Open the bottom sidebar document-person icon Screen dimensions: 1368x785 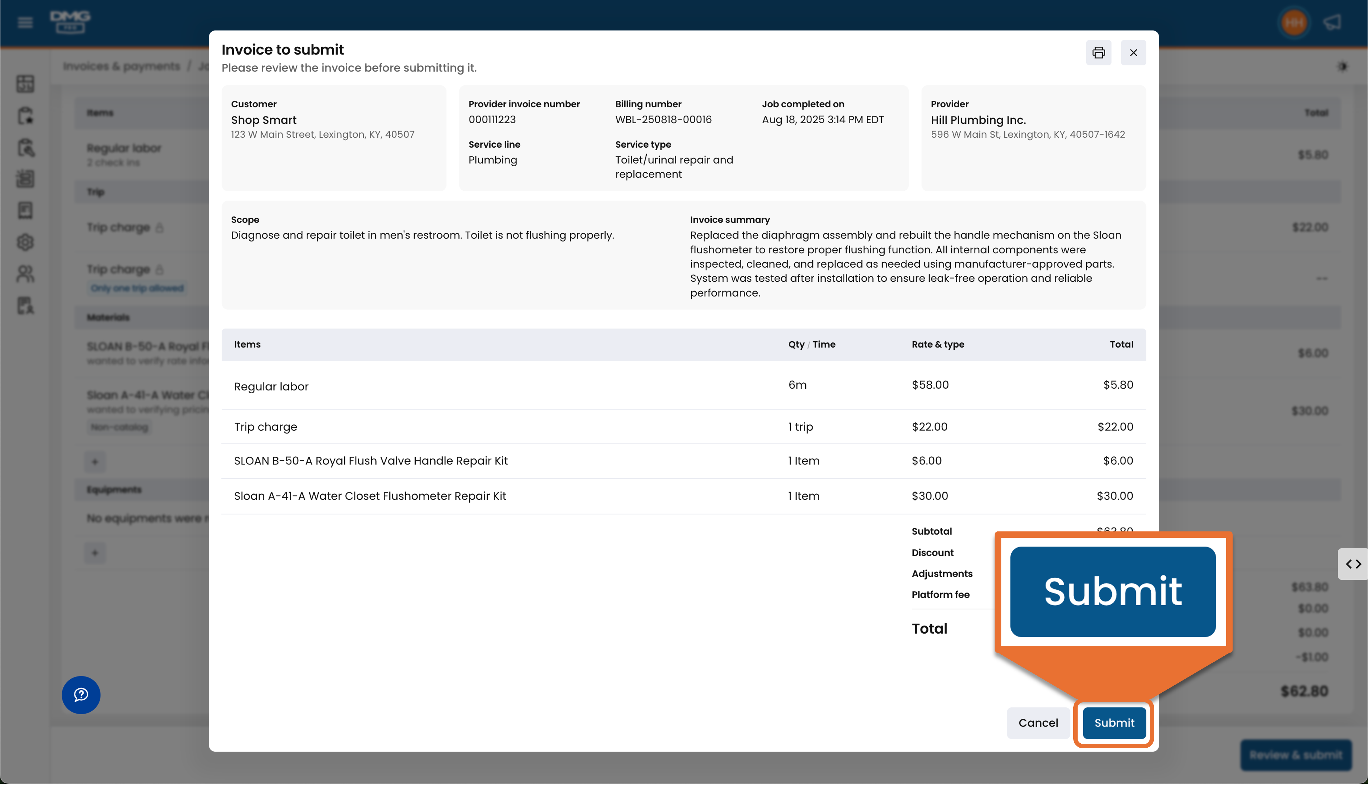25,306
